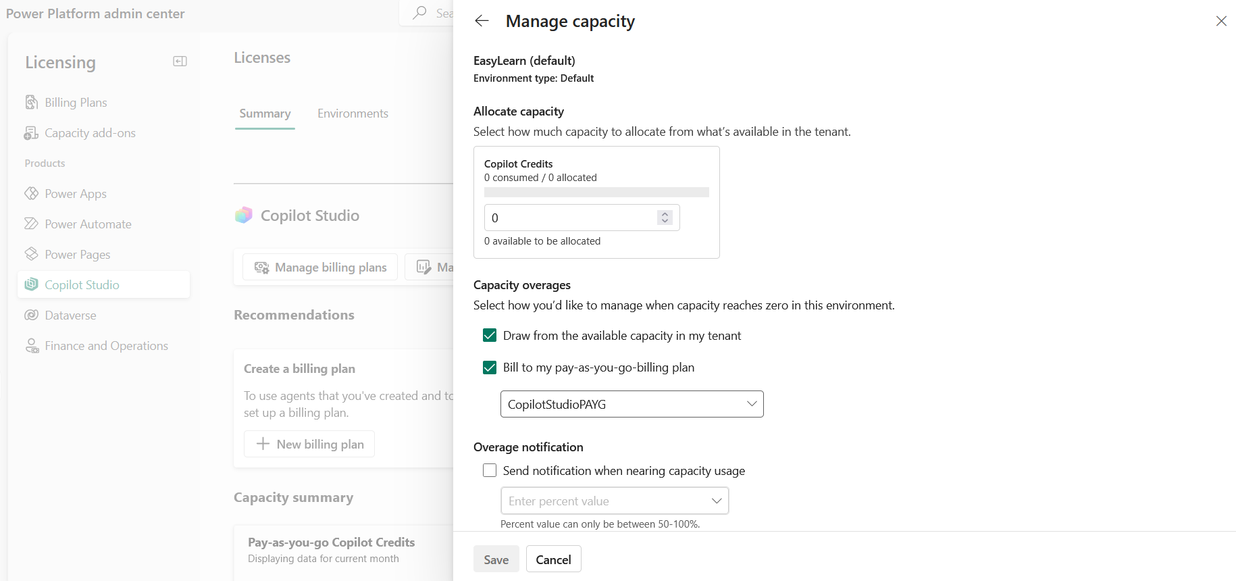The image size is (1236, 581).
Task: Open the Enter percent value dropdown
Action: [x=615, y=501]
